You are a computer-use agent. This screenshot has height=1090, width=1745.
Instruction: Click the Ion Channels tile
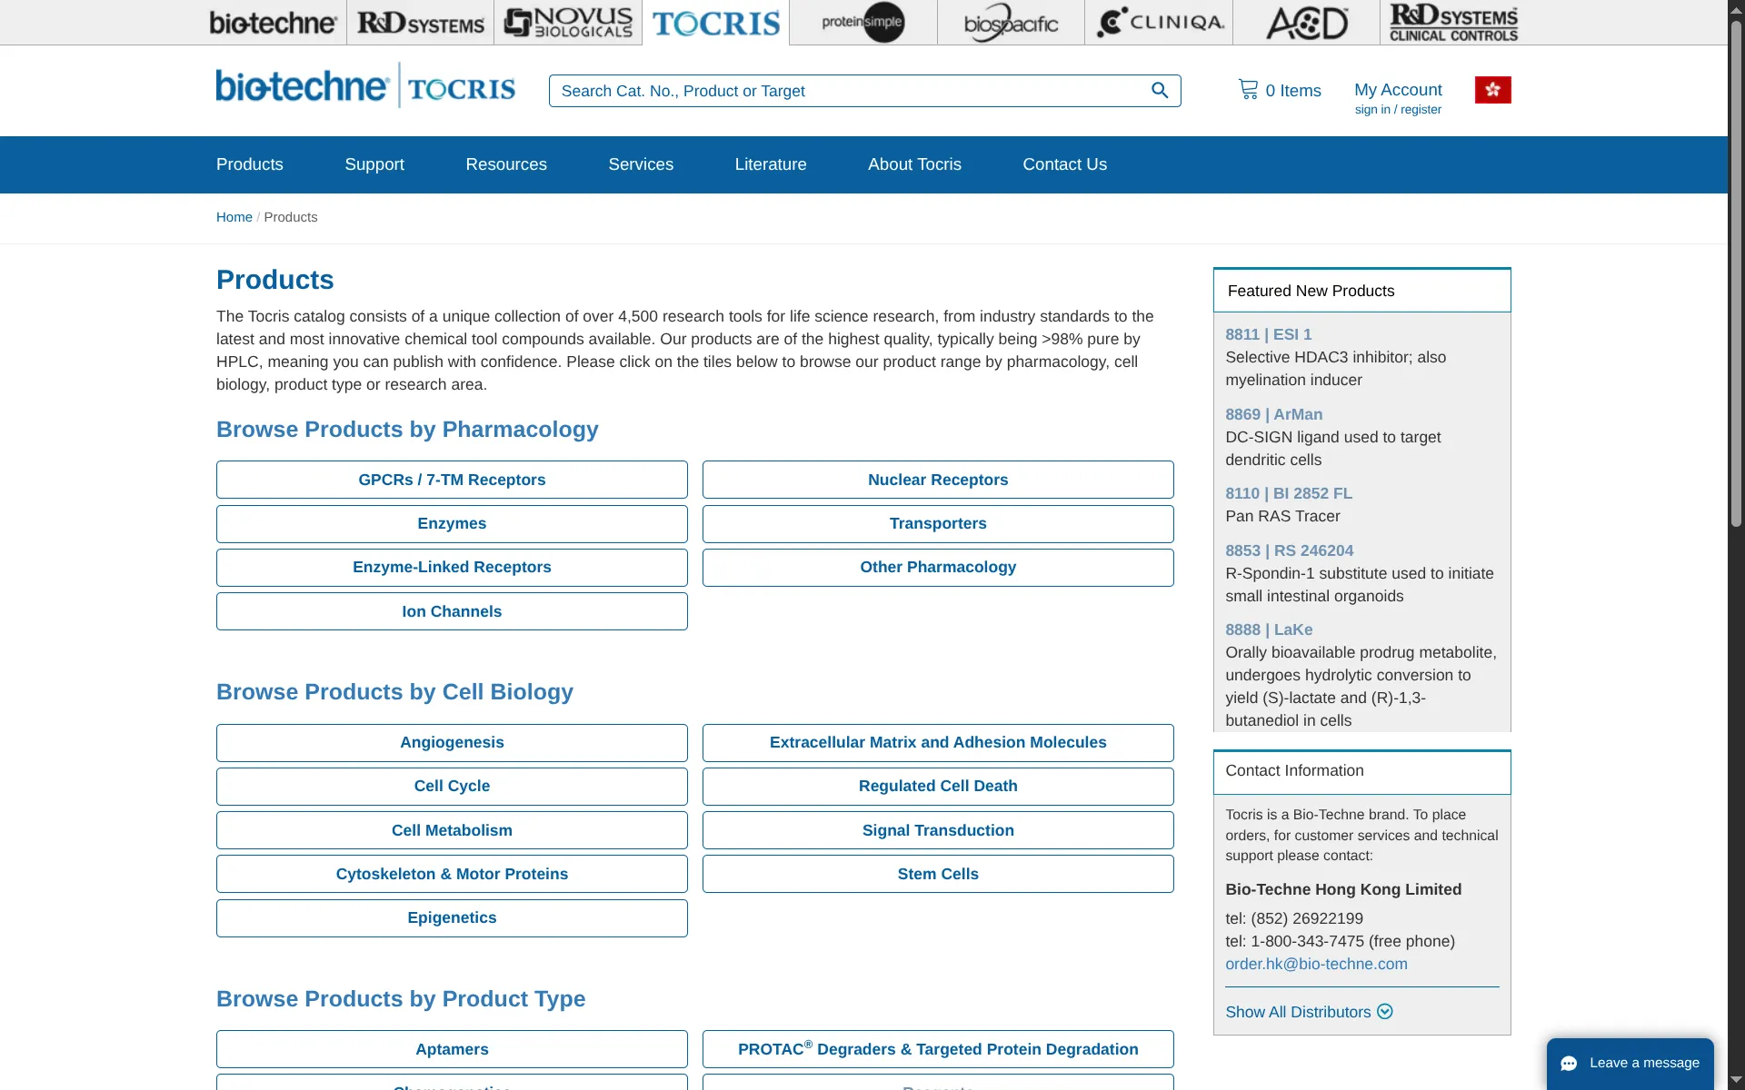pos(452,611)
